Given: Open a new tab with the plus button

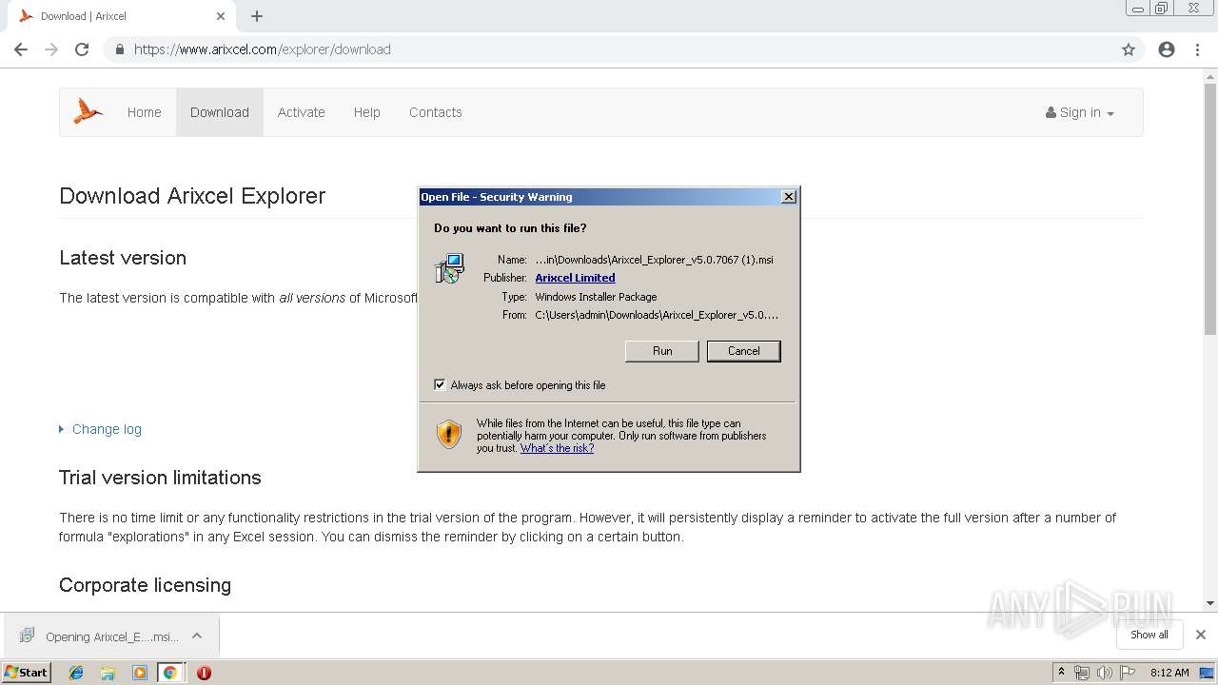Looking at the screenshot, I should pyautogui.click(x=257, y=16).
